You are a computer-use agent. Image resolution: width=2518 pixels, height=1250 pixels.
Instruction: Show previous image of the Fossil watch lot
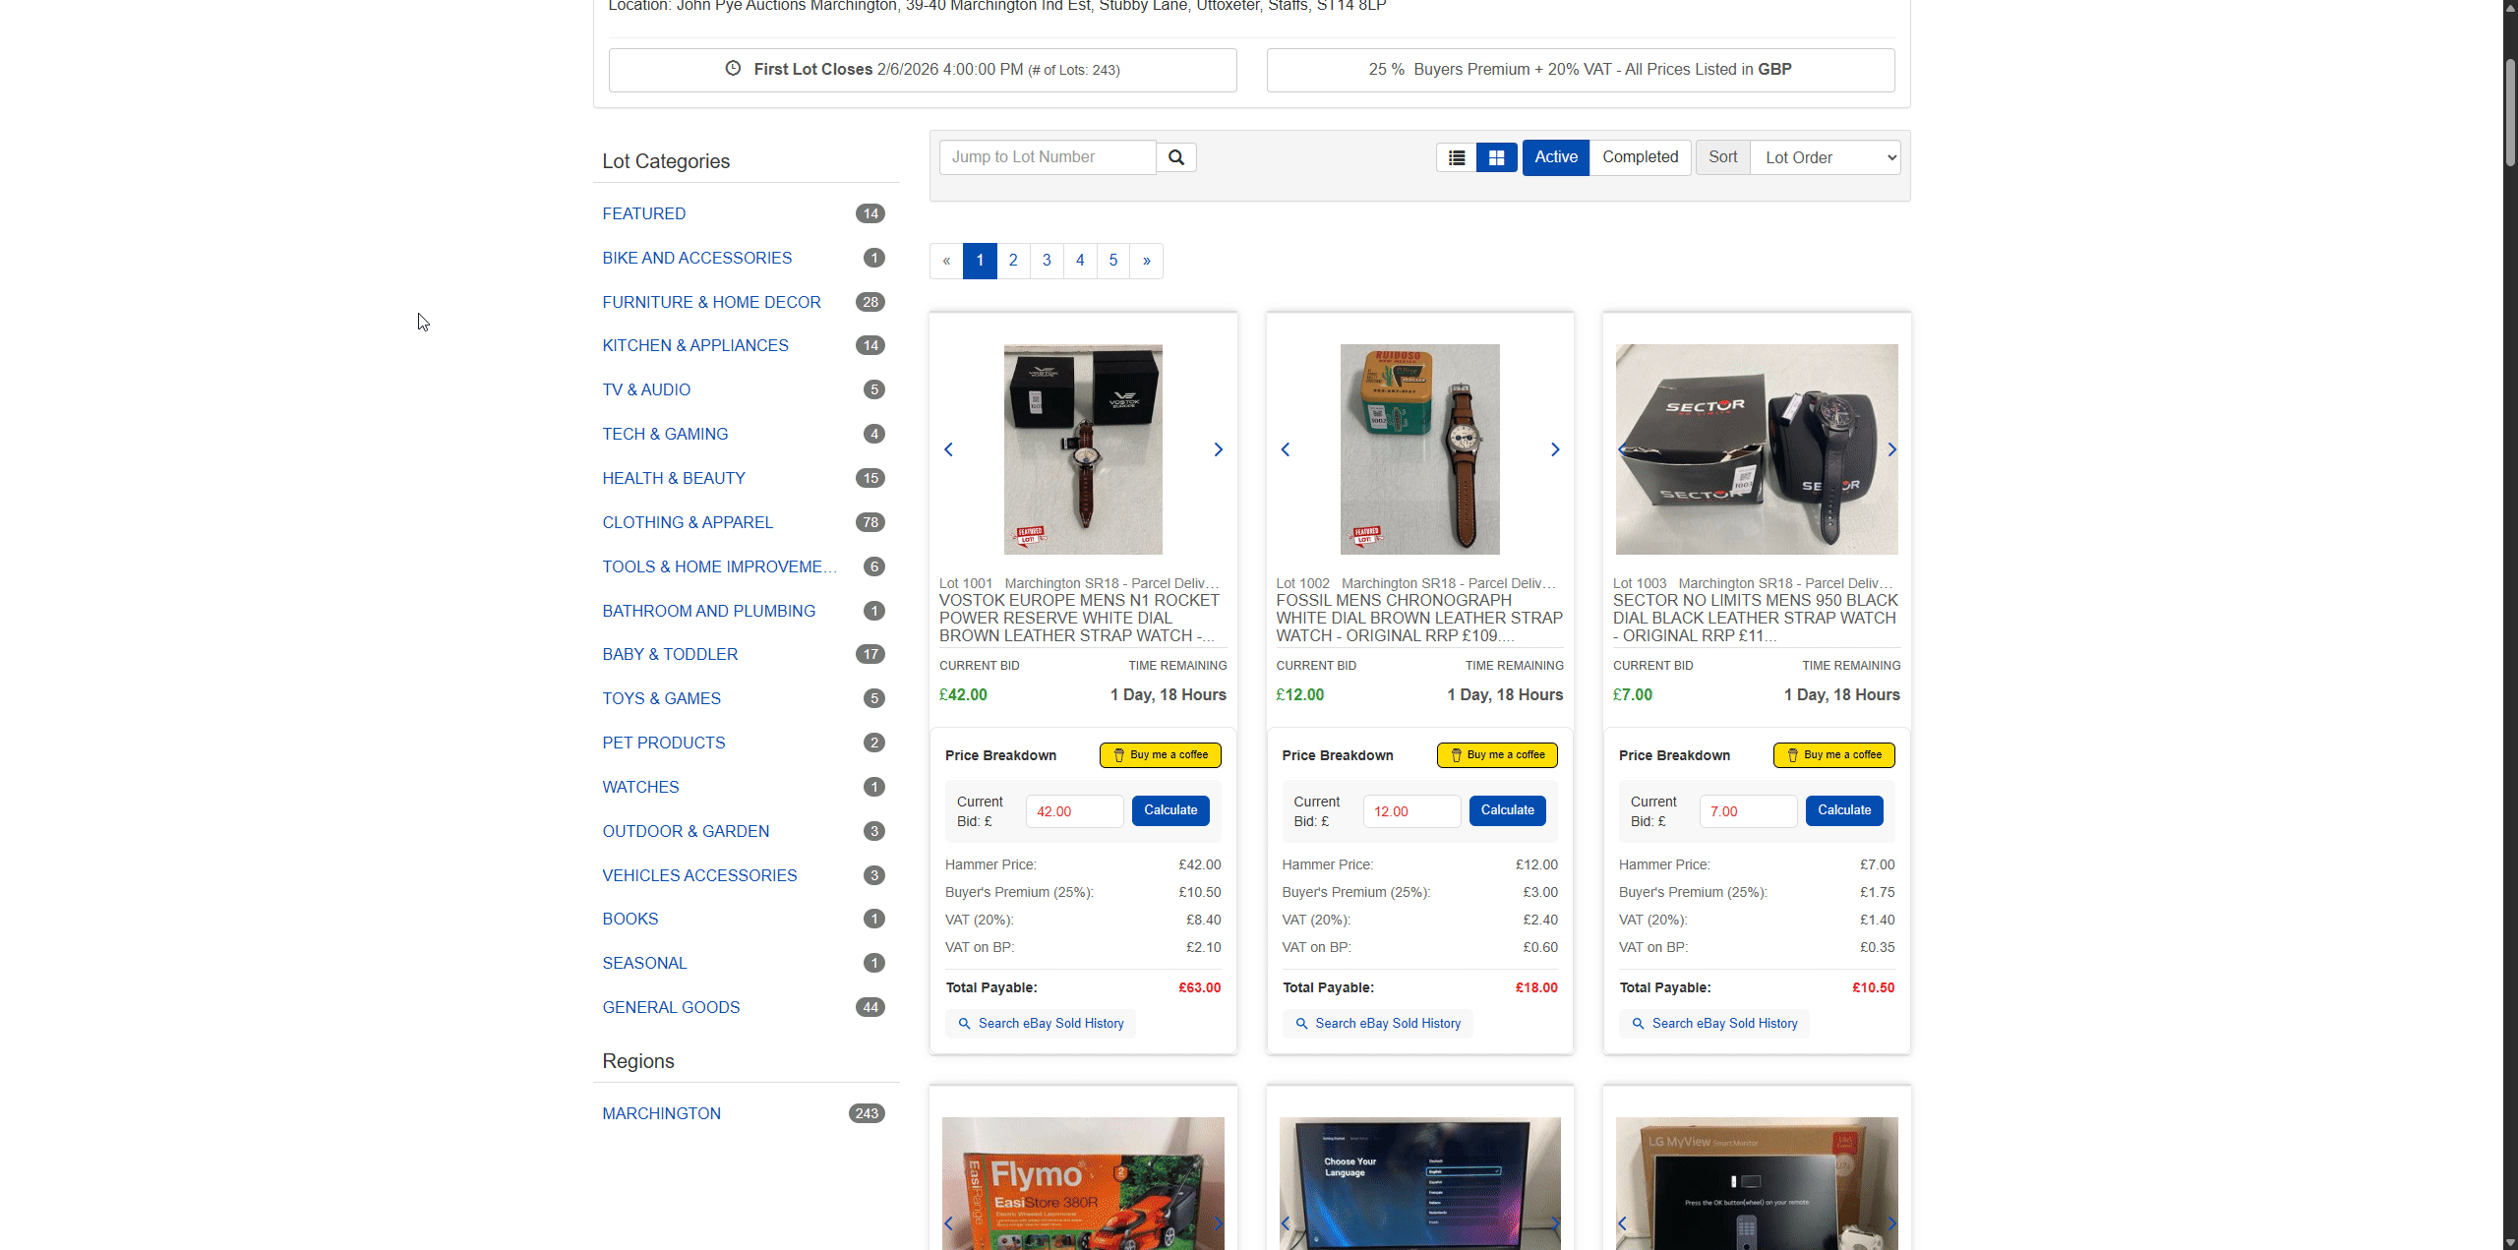pyautogui.click(x=1286, y=449)
